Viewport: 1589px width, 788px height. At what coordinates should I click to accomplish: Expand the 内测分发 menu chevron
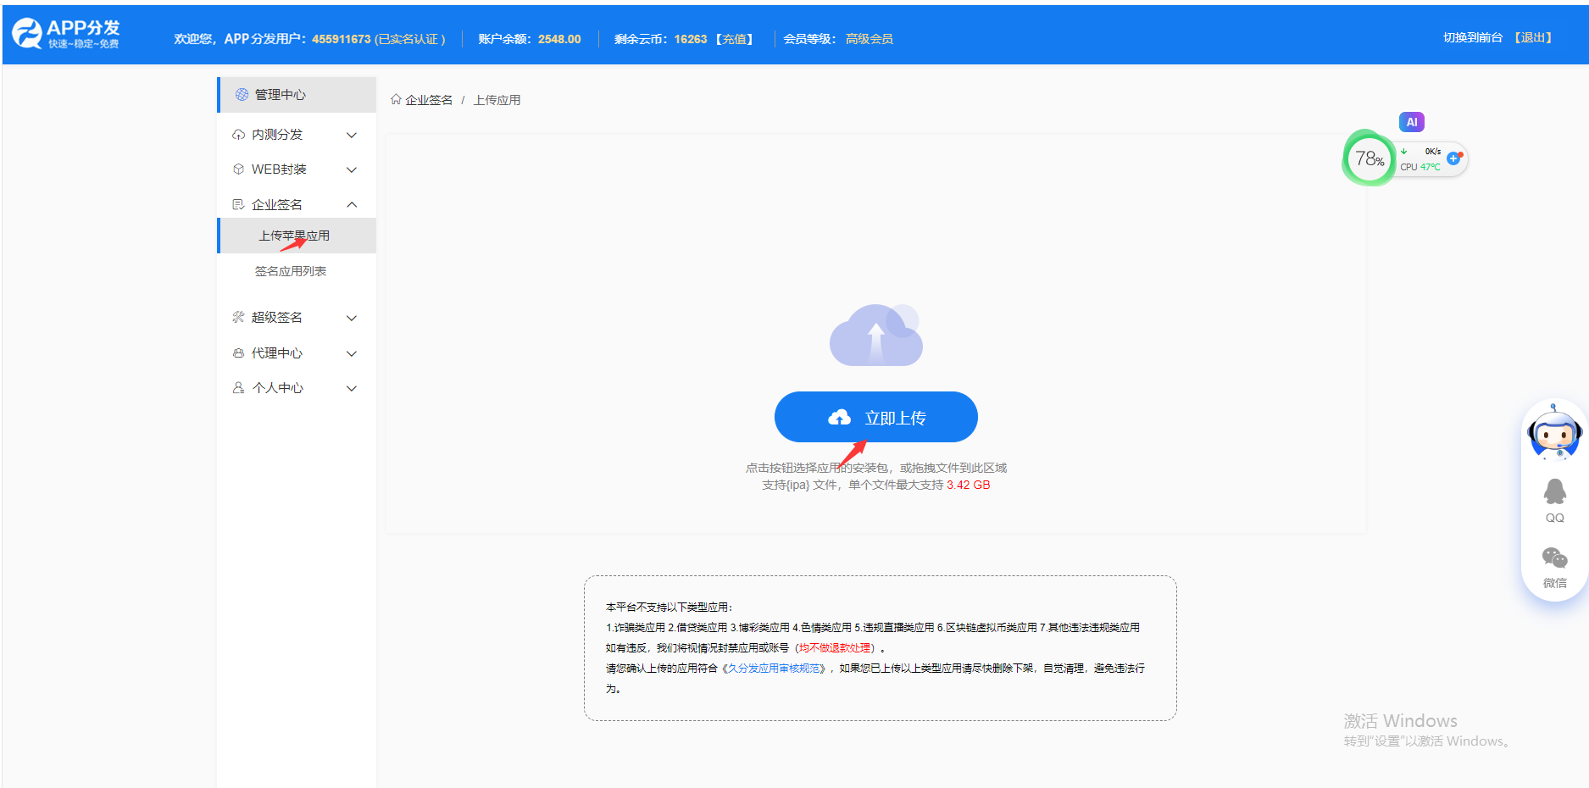pyautogui.click(x=352, y=136)
